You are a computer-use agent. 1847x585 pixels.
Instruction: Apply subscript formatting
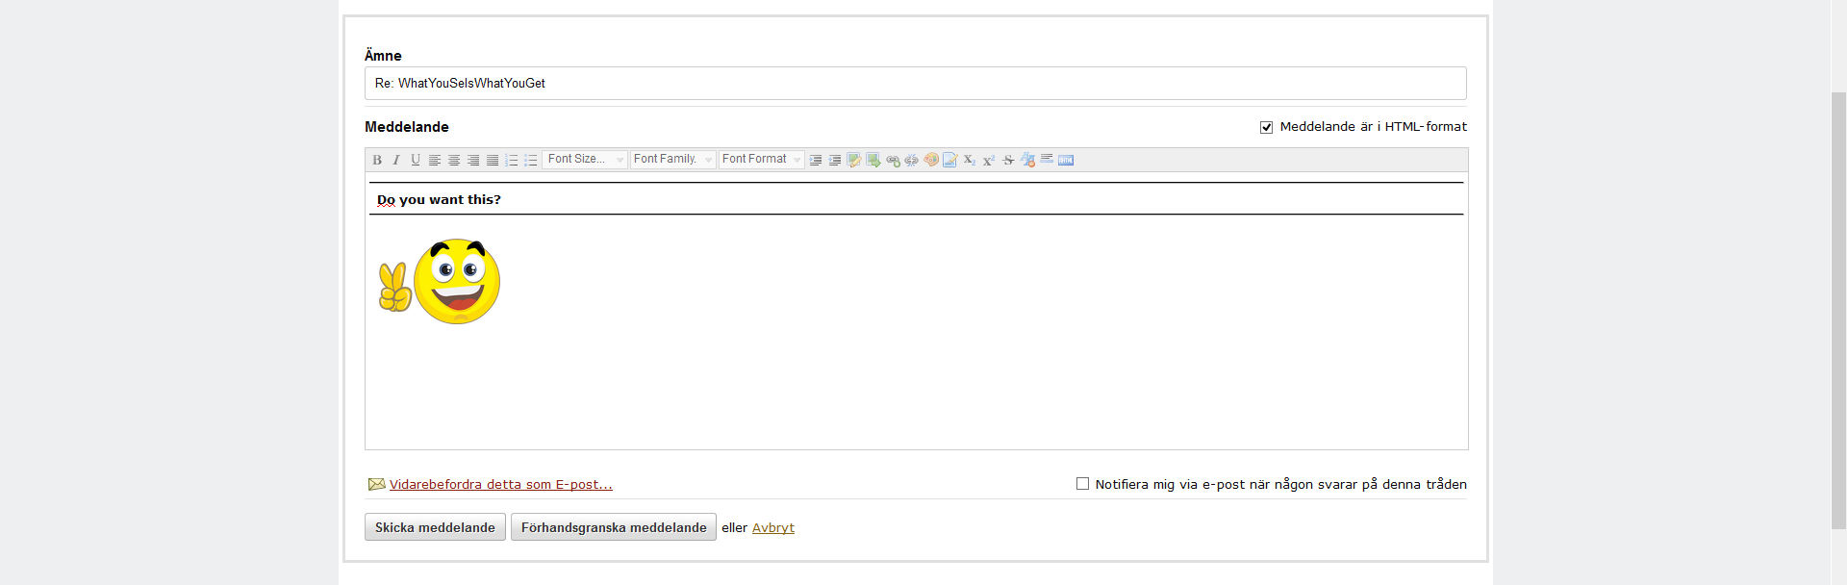970,160
